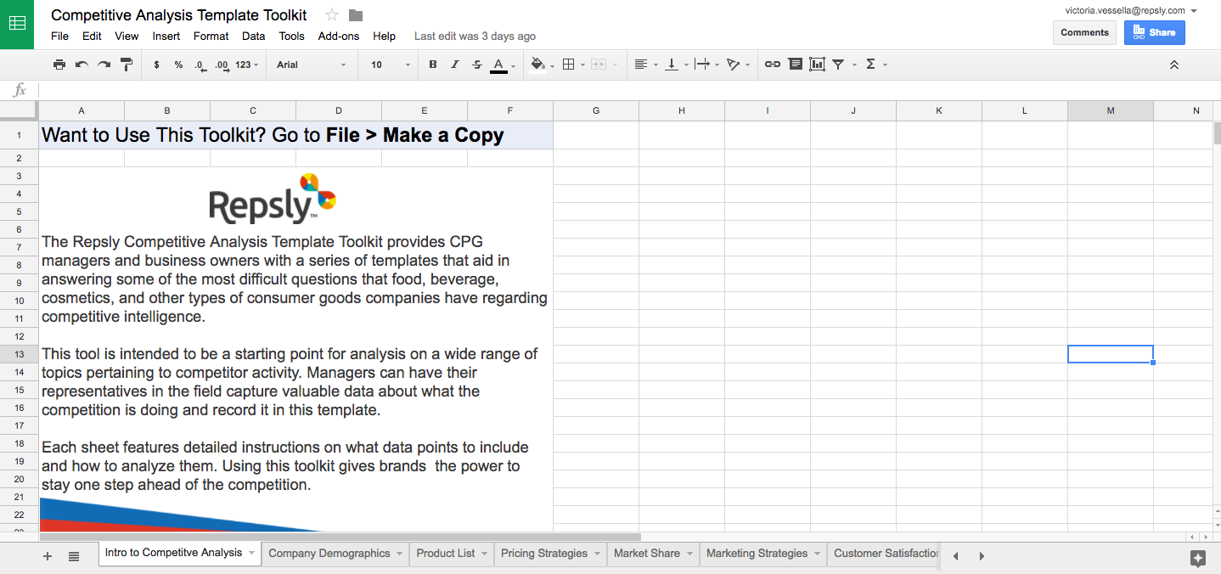Open the account menu dropdown arrow
Viewport: 1221px width, 574px height.
[x=1194, y=11]
